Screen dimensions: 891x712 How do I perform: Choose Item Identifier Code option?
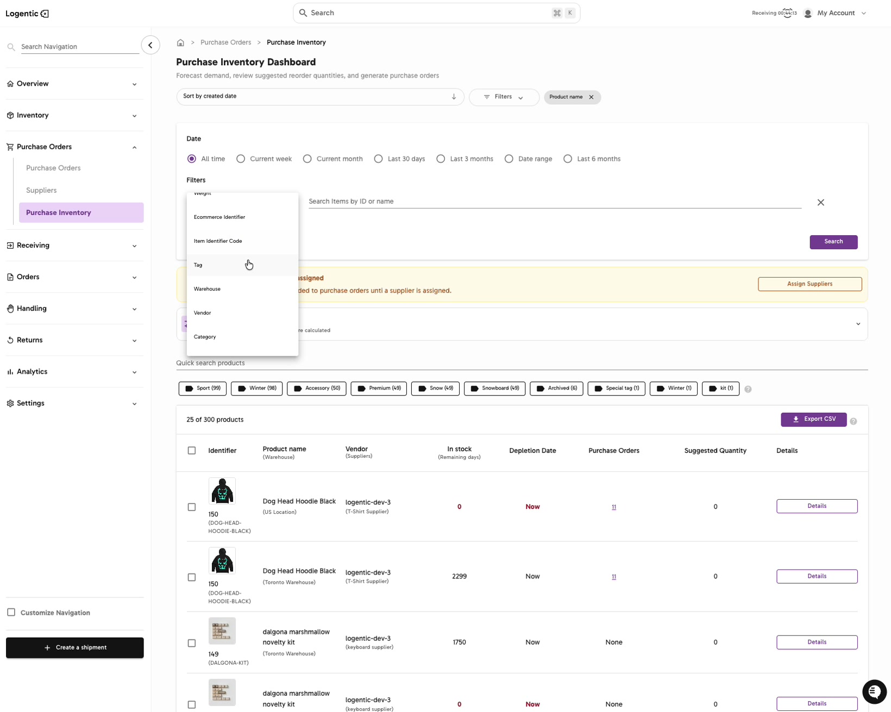point(242,241)
